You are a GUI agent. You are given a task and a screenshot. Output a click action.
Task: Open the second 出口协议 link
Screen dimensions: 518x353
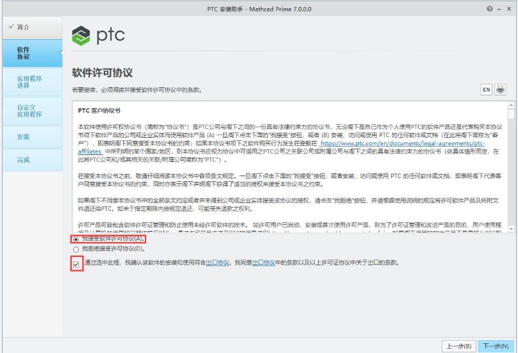tap(263, 263)
